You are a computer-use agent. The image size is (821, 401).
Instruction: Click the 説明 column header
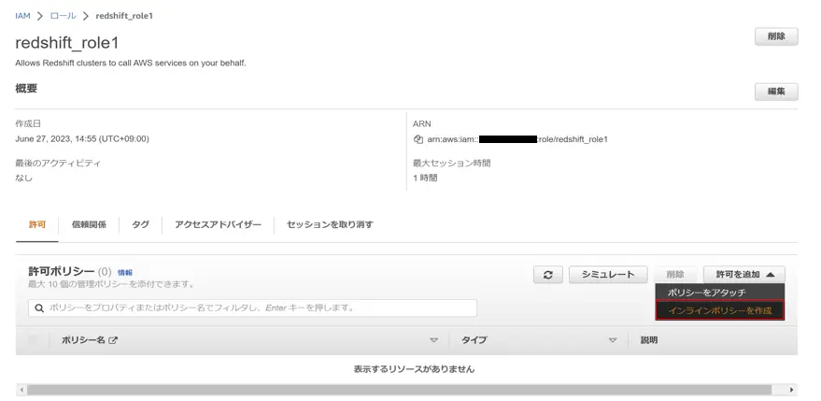click(649, 340)
